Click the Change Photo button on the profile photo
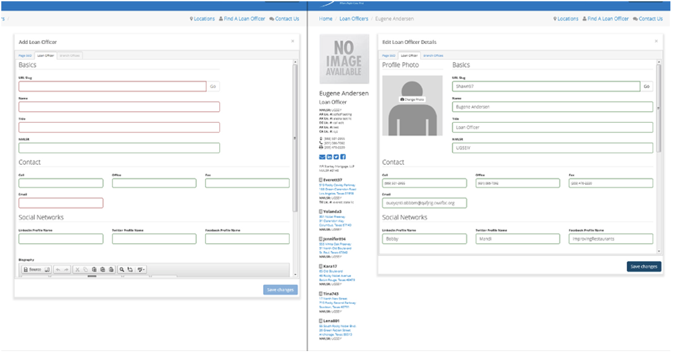The image size is (673, 353). point(412,100)
